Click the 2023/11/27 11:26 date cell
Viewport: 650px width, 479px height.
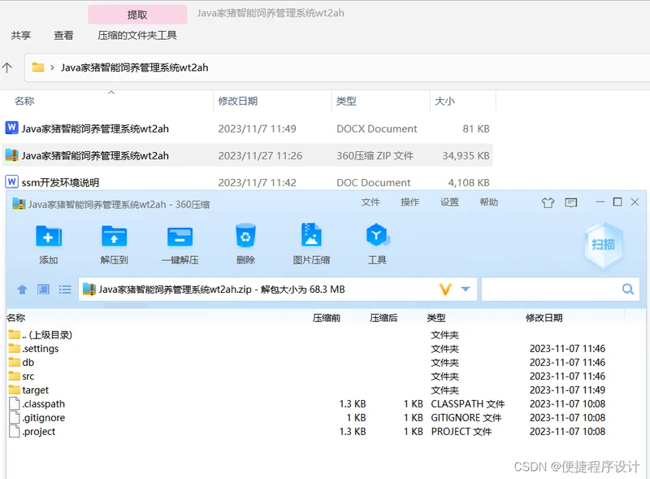tap(260, 155)
